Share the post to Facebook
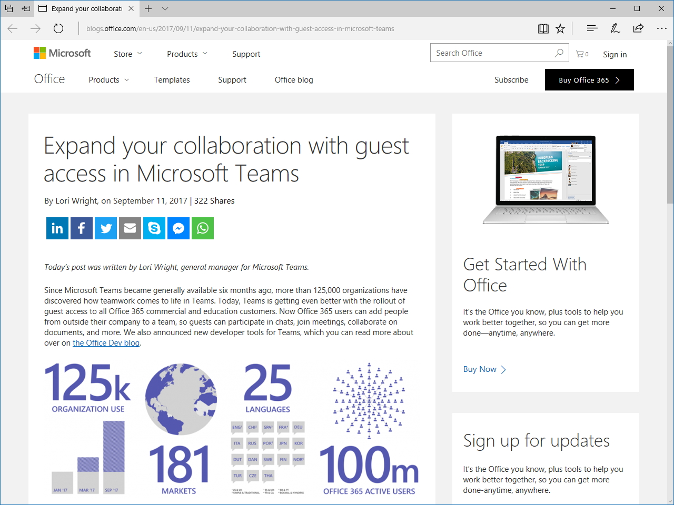 [81, 228]
